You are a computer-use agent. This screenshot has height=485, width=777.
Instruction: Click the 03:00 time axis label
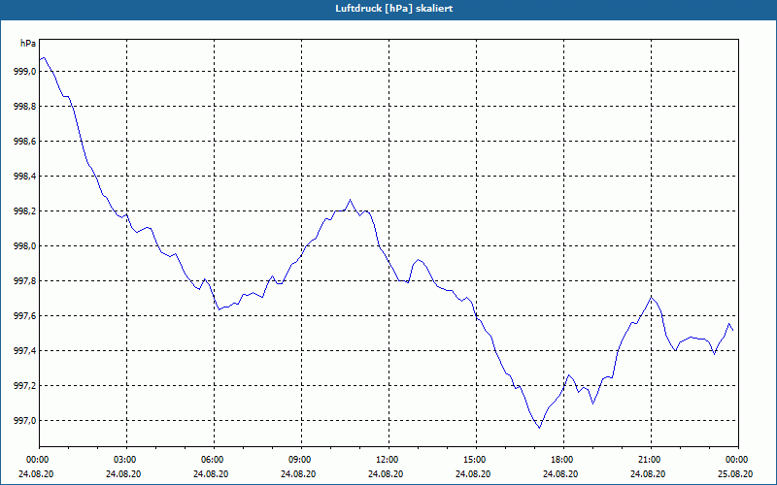point(127,460)
